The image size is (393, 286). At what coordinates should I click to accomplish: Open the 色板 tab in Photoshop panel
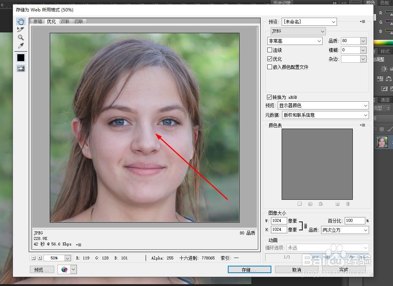click(x=385, y=3)
